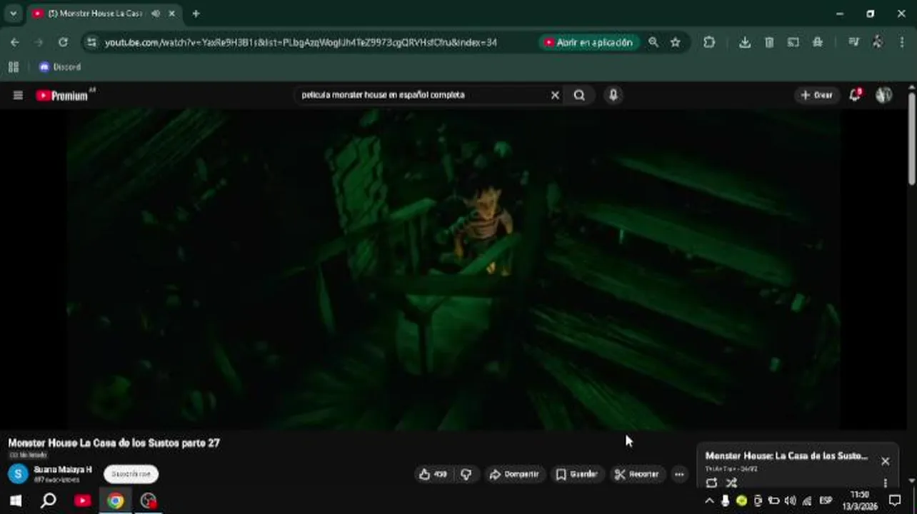Start voice search with microphone
Image resolution: width=917 pixels, height=514 pixels.
pyautogui.click(x=613, y=95)
